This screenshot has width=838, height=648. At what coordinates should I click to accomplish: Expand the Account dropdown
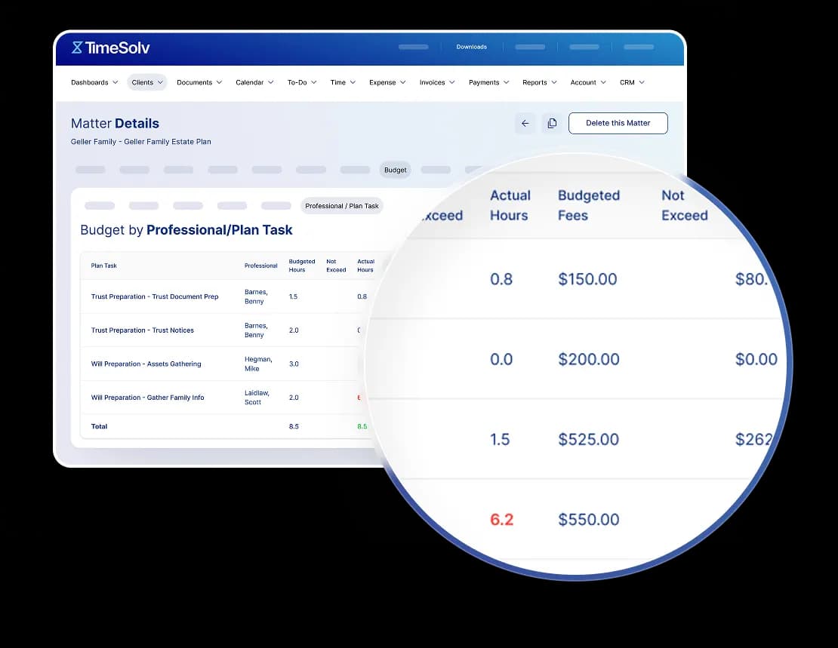[x=588, y=82]
